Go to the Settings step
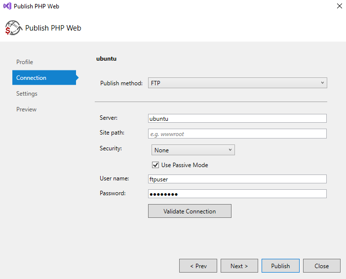 click(27, 94)
